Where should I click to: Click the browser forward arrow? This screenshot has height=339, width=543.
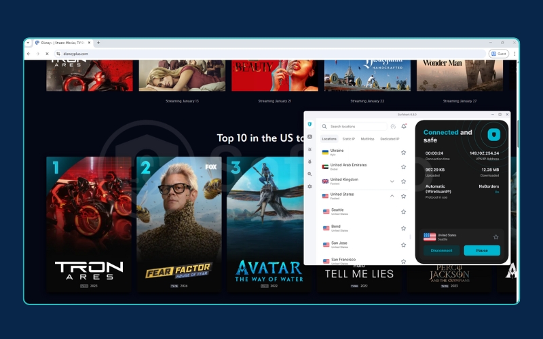pyautogui.click(x=38, y=54)
